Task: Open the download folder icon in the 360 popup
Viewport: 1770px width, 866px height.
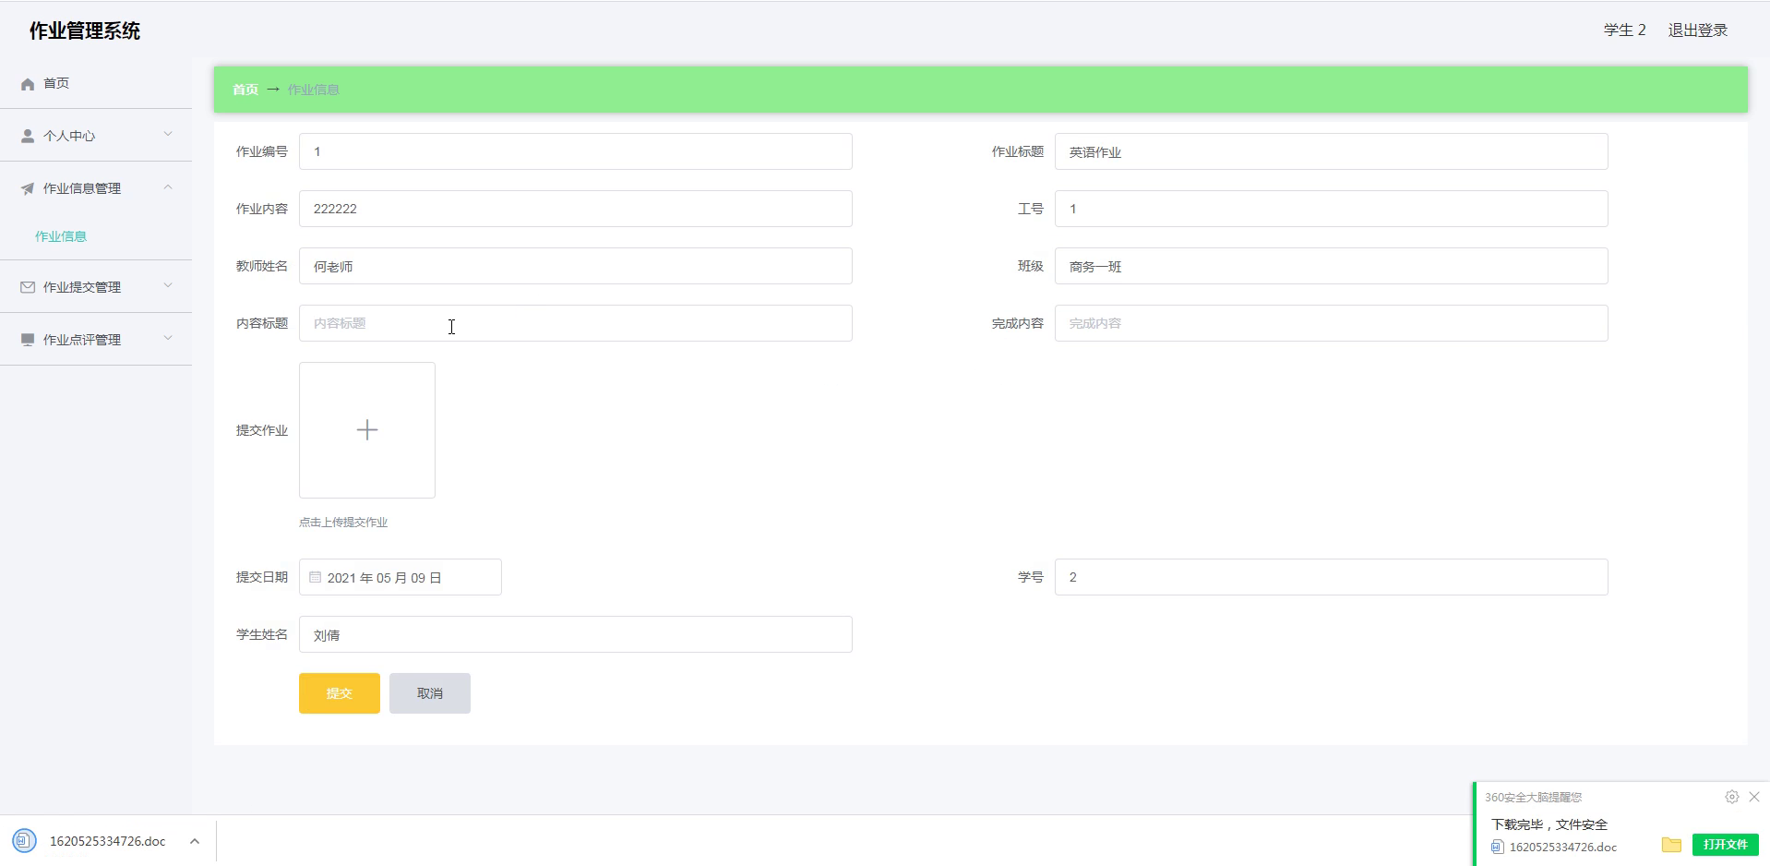Action: [1671, 845]
